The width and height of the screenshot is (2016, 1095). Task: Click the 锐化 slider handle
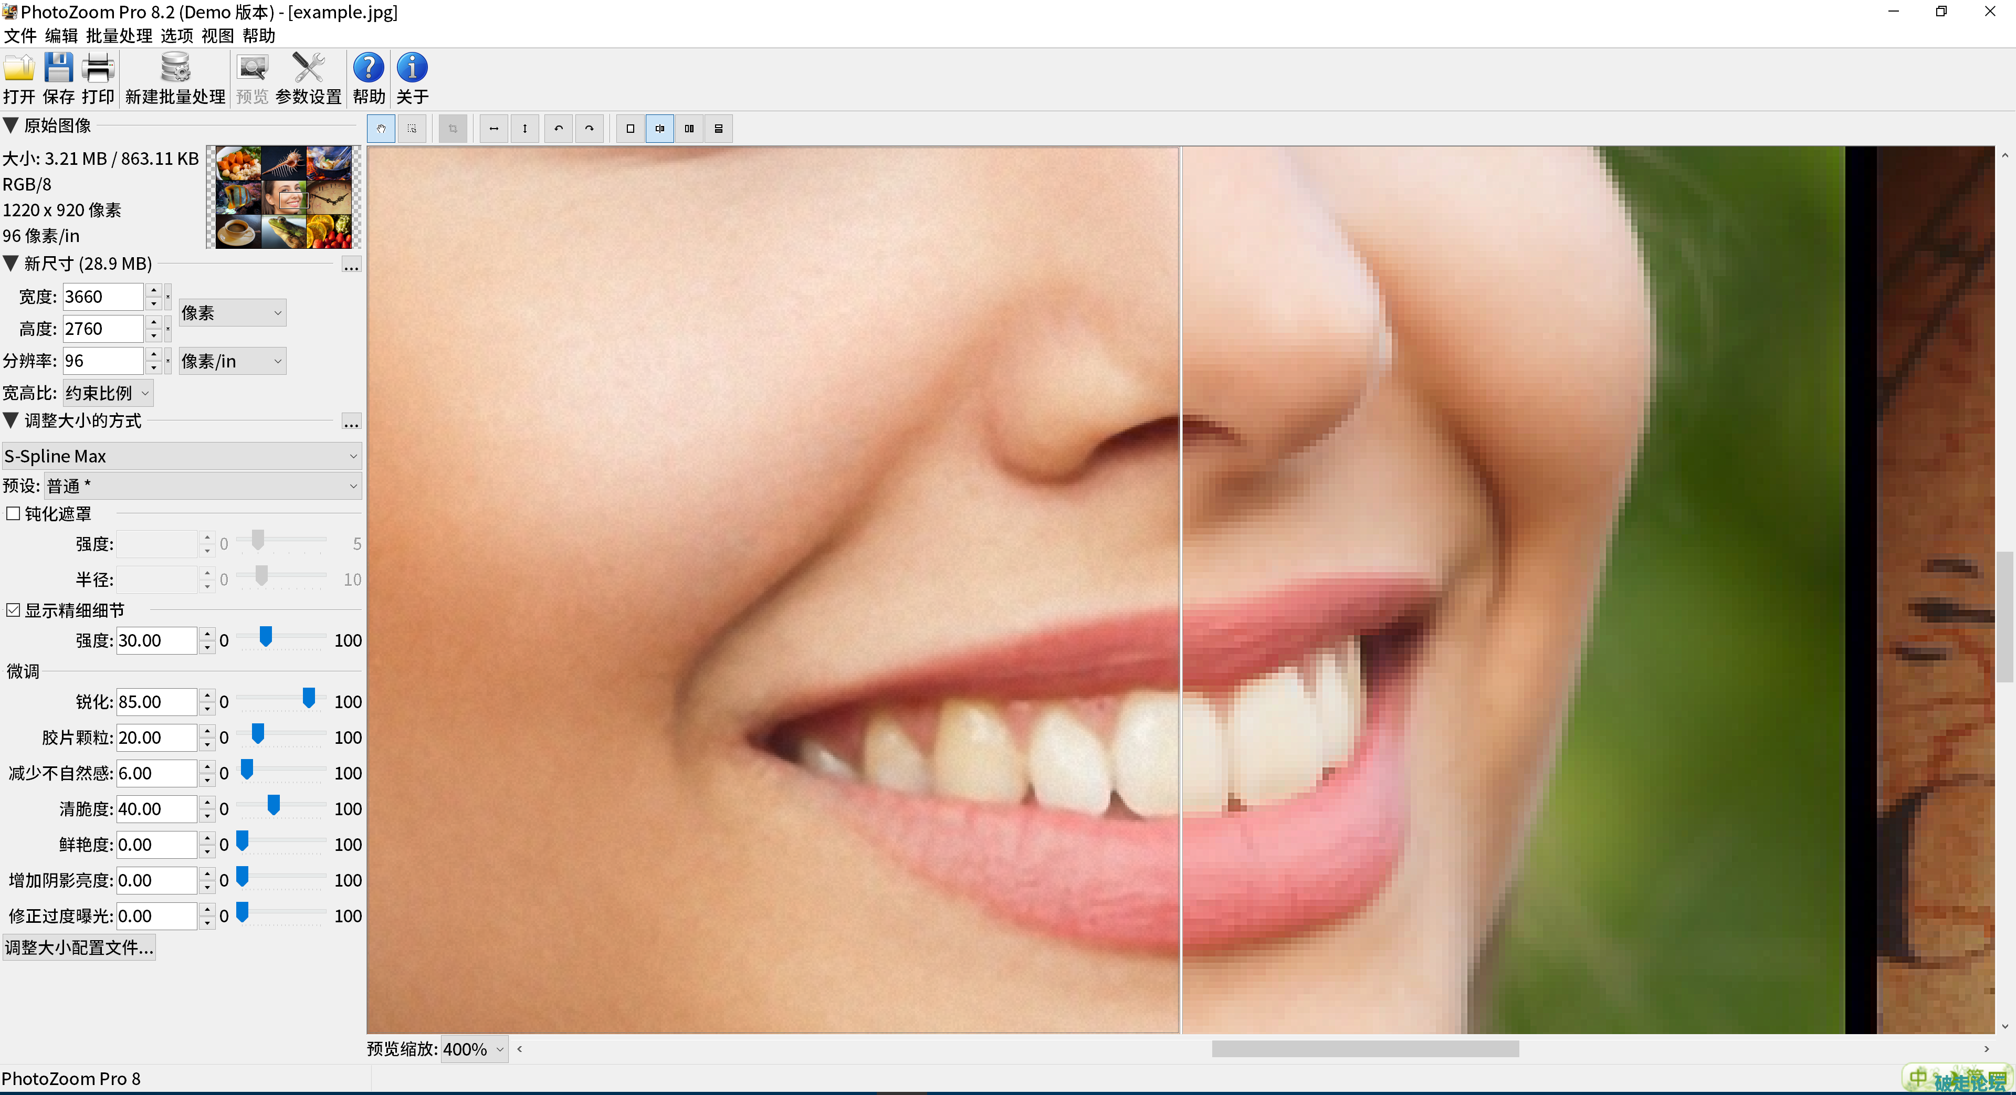(x=309, y=698)
